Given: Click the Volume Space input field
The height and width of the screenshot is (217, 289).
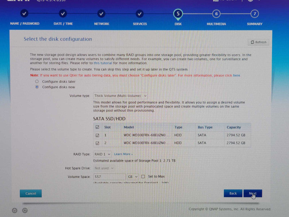Looking at the screenshot, I should pyautogui.click(x=109, y=176).
